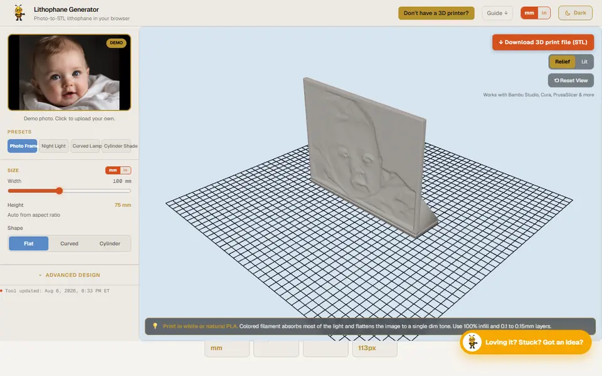Click the DEMO badge on photo
The height and width of the screenshot is (376, 602).
click(x=117, y=43)
